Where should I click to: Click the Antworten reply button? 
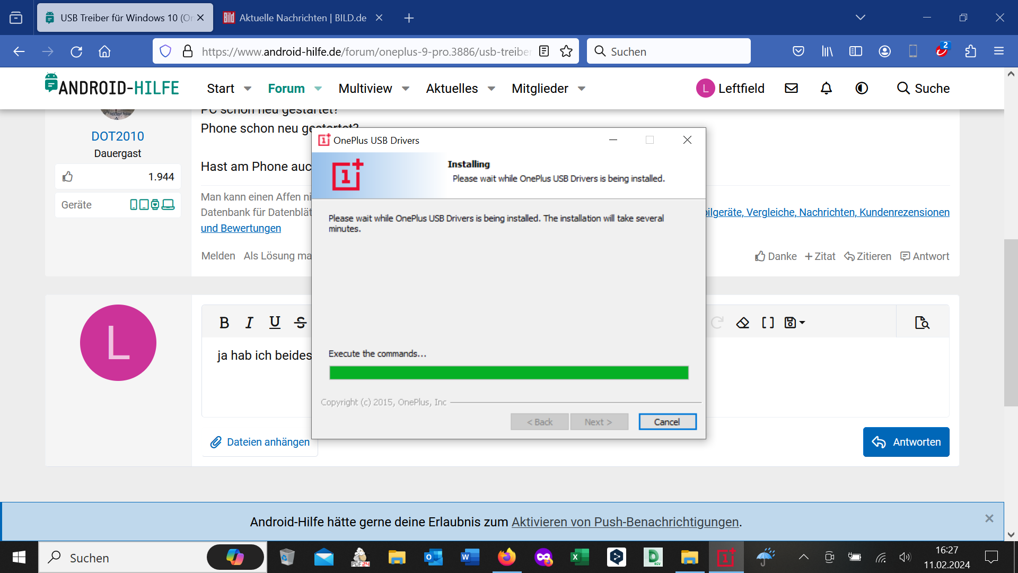(x=906, y=442)
